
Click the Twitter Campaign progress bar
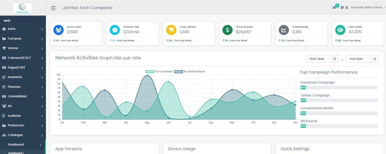(x=339, y=100)
